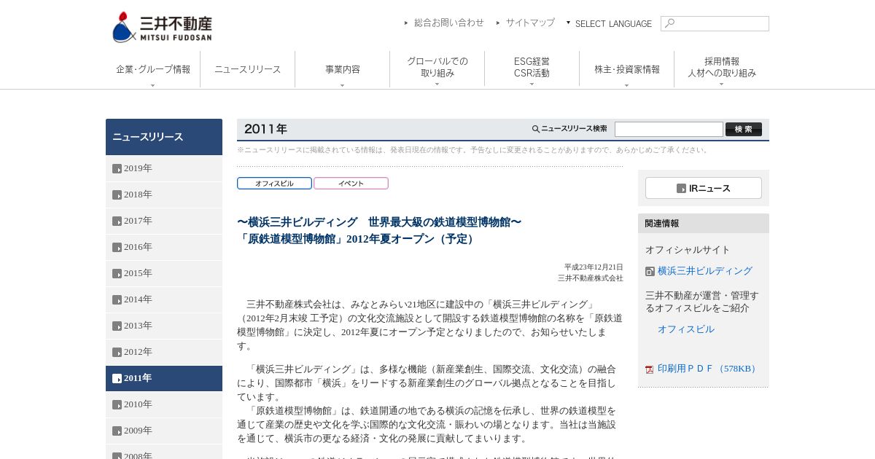Click the Mitsui Fudosan logo
Viewport: 875px width, 459px height.
(162, 27)
